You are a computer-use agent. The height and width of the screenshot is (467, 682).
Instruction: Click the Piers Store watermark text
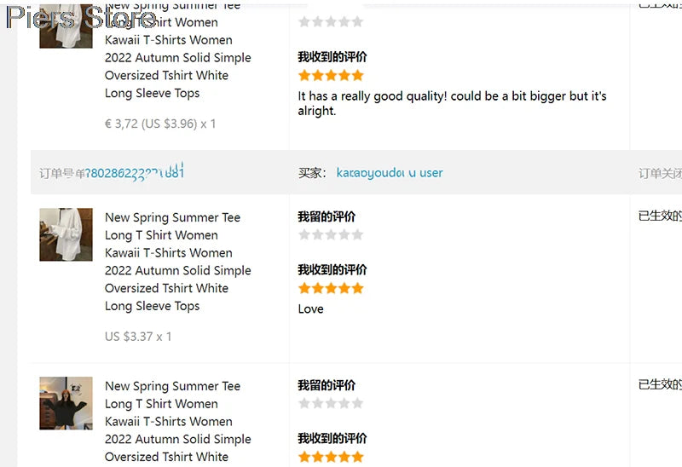pos(81,18)
